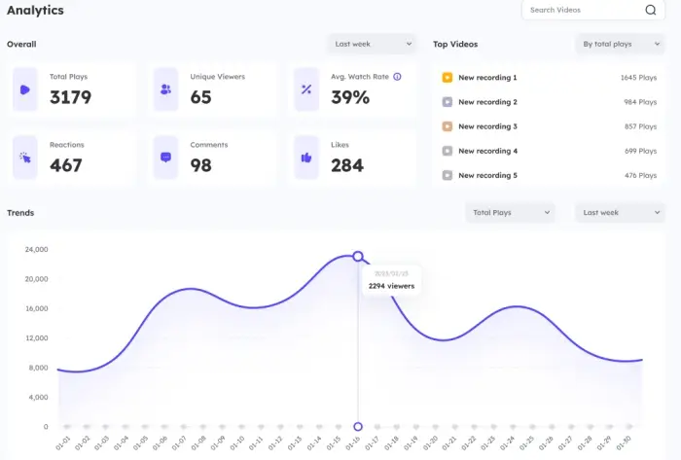Image resolution: width=681 pixels, height=460 pixels.
Task: Open the Overall Last week dropdown
Action: click(373, 44)
